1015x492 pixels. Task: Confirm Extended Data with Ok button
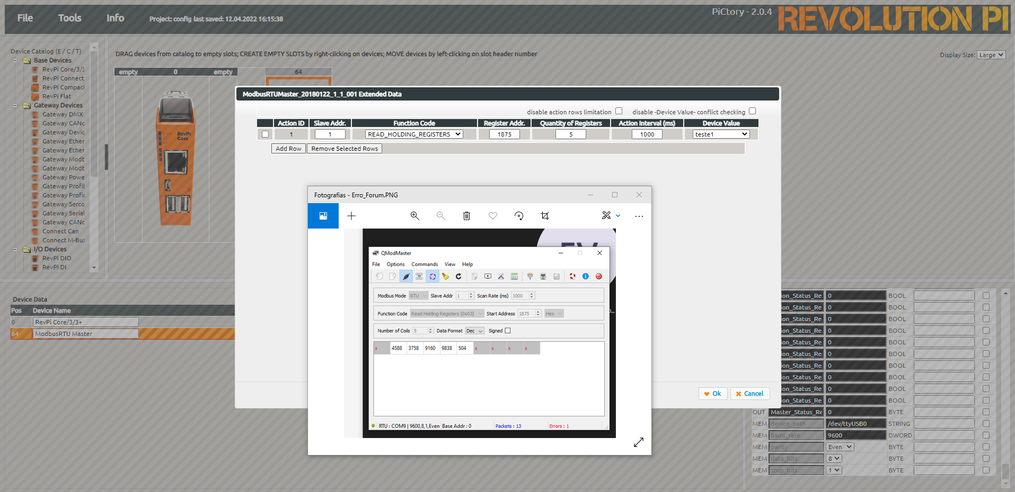712,394
